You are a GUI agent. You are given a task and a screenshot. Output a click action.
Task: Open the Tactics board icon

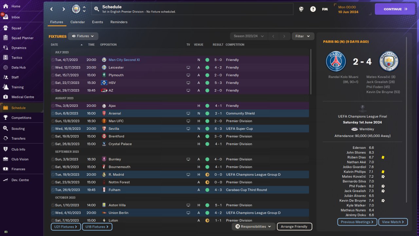click(x=6, y=58)
